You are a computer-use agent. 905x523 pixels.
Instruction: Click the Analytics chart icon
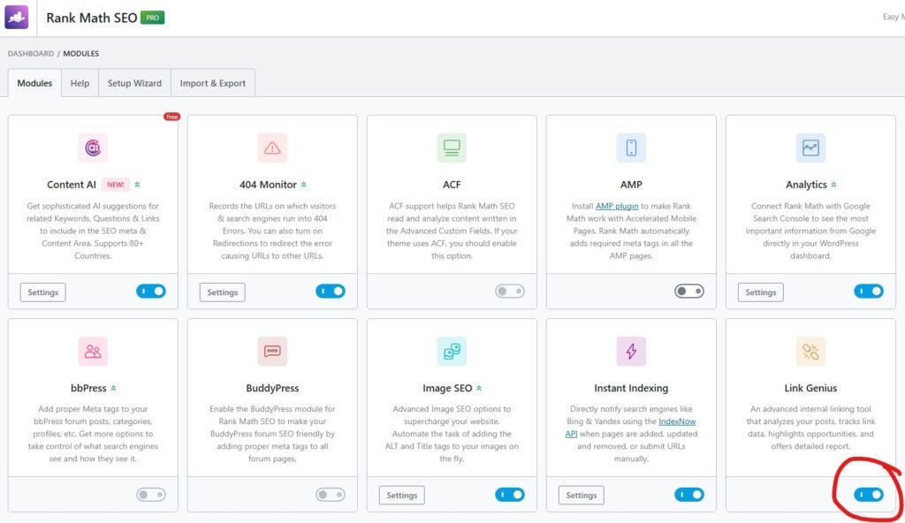[x=811, y=148]
